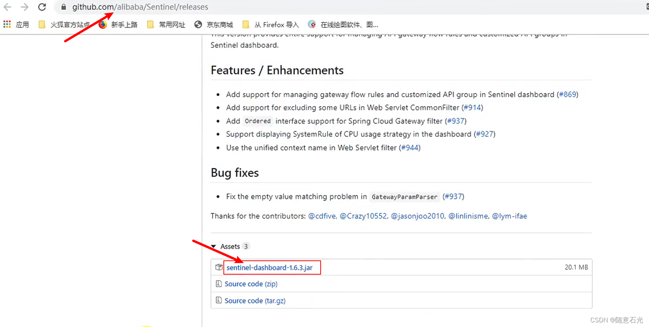The height and width of the screenshot is (327, 649).
Task: Download Source code (tar.gz)
Action: [x=255, y=301]
